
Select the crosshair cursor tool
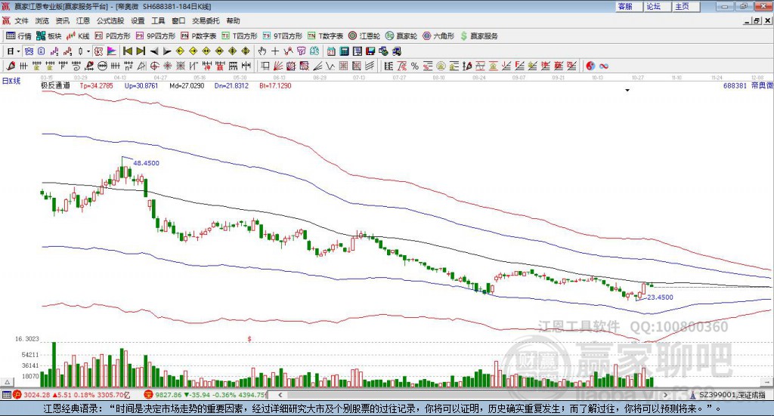point(274,51)
